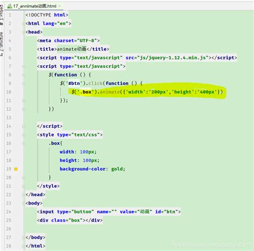Click fold end marker at </body> line 27
The image size is (254, 251).
pyautogui.click(x=24, y=238)
